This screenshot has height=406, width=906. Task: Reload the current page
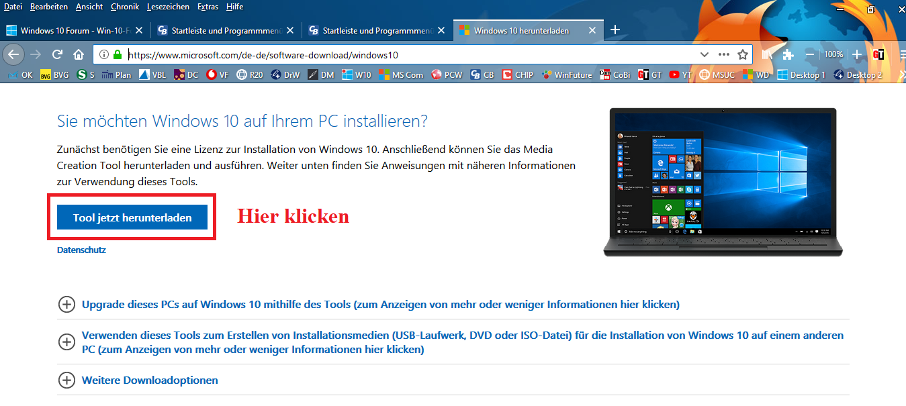click(57, 54)
